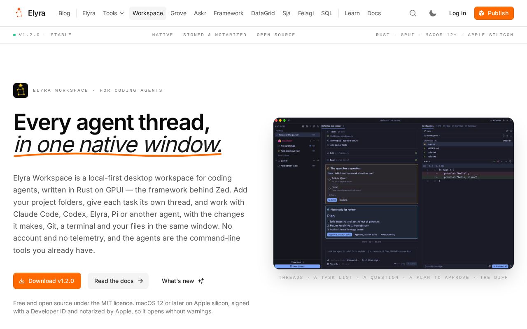
Task: Click the "SIGNED & NOTARIZED" label
Action: [215, 35]
